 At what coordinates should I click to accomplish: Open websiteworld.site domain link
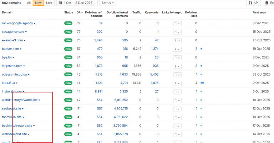(x=14, y=134)
